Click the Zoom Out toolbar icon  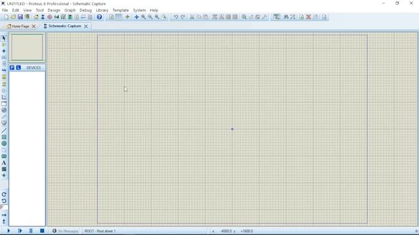(x=150, y=17)
